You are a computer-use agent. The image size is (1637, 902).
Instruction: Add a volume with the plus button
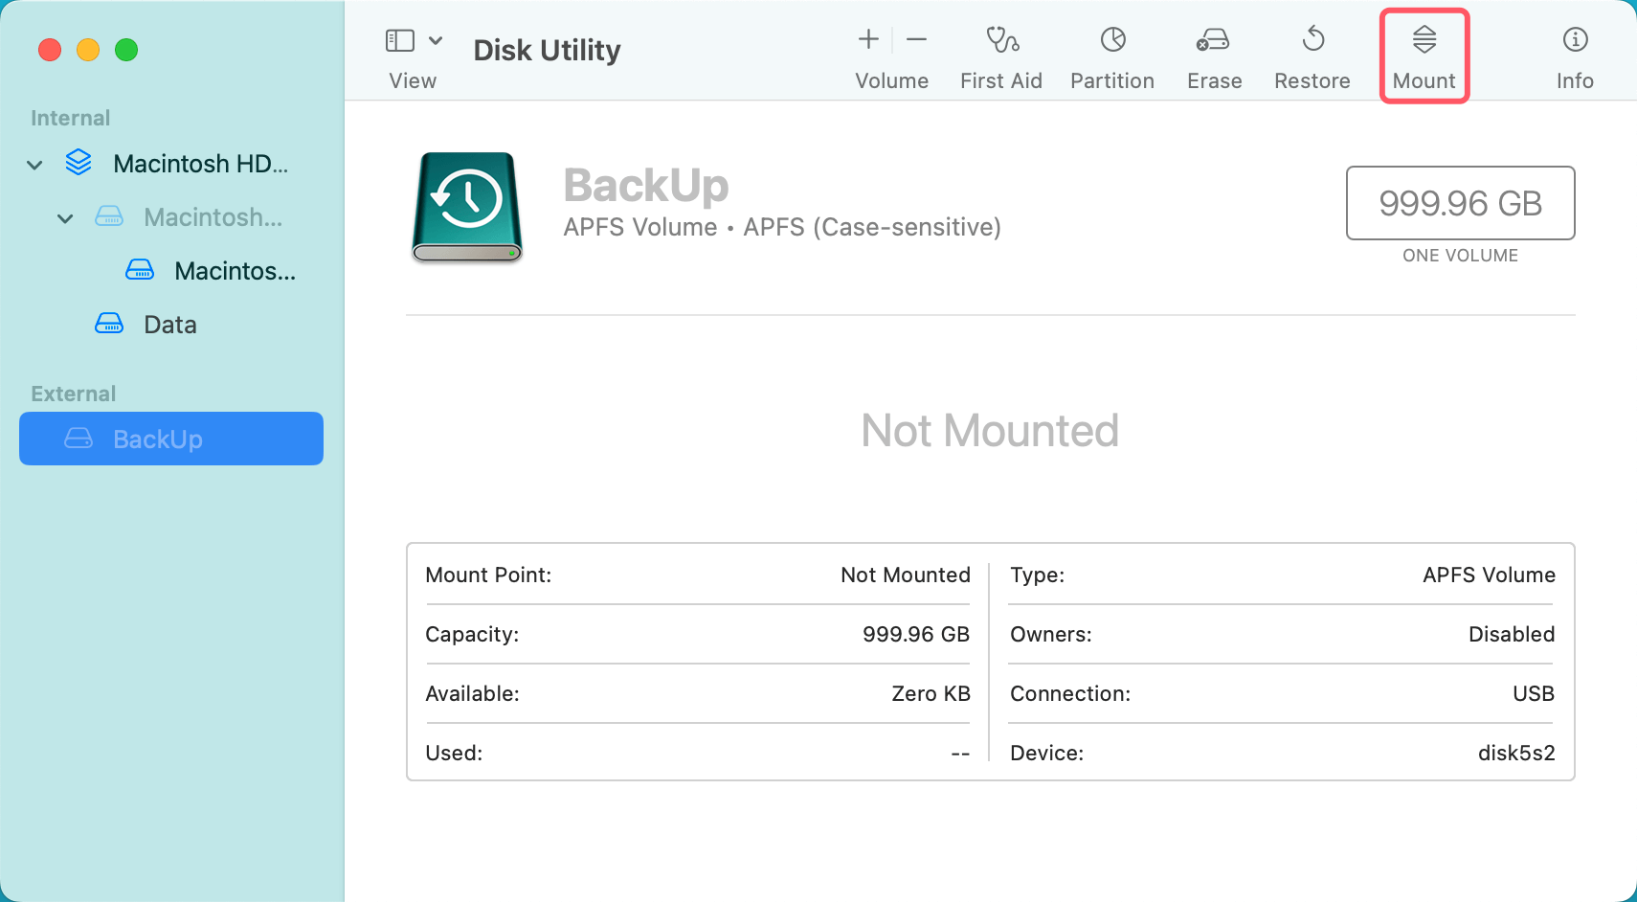coord(868,39)
